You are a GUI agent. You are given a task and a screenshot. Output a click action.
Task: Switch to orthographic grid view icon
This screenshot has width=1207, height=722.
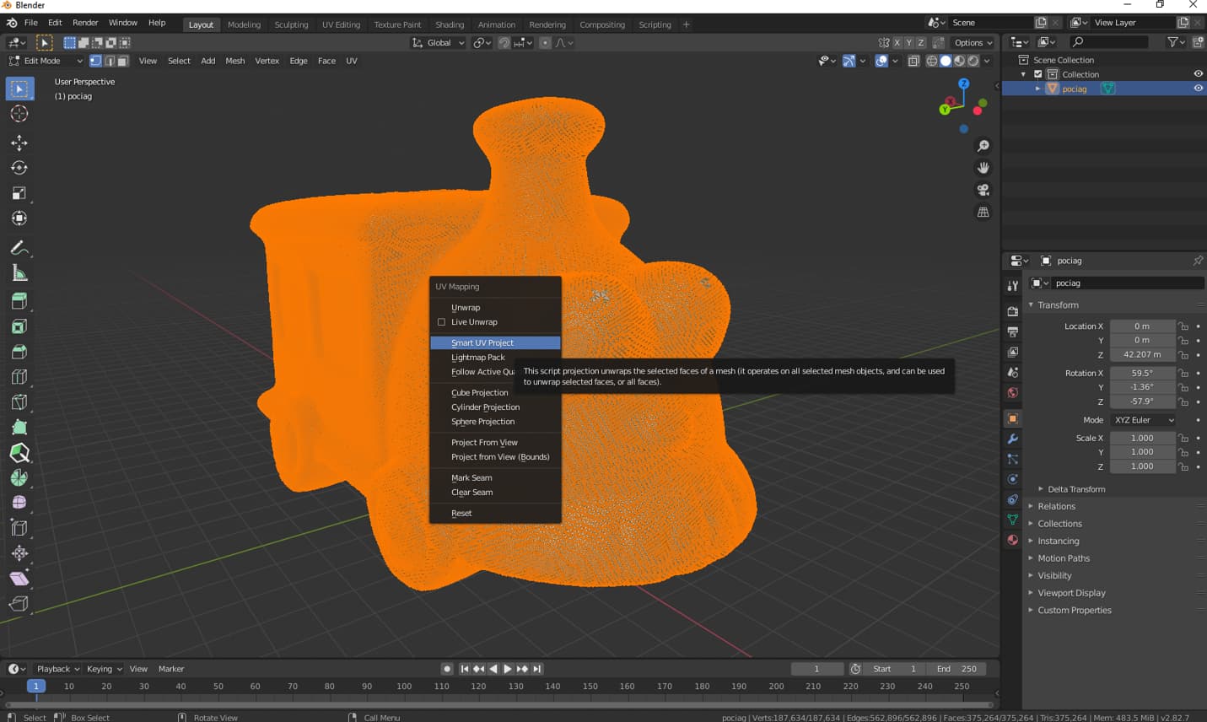coord(983,213)
